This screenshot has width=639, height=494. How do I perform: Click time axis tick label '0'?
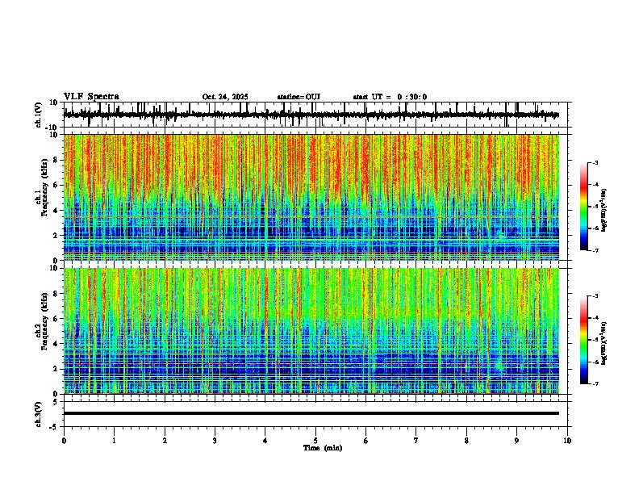coord(64,441)
